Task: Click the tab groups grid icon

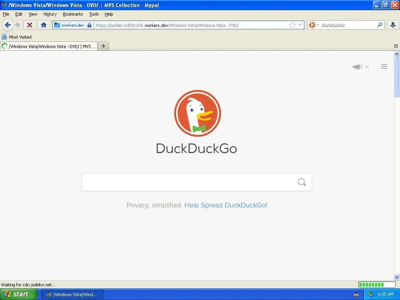Action: coord(396,46)
